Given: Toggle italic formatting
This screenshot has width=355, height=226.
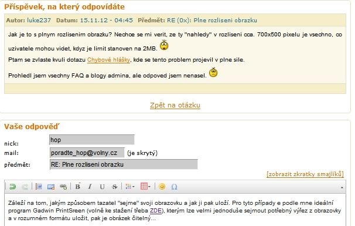Looking at the screenshot, I should tap(90, 187).
